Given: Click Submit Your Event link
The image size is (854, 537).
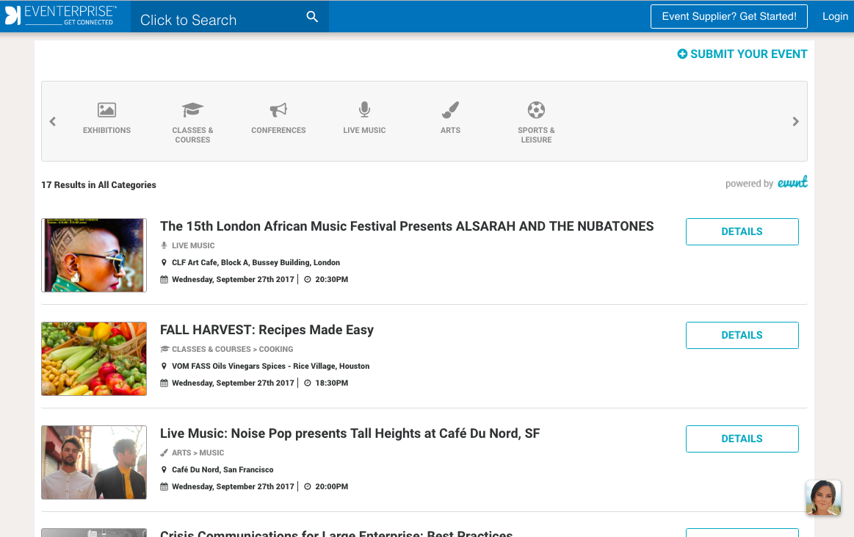Looking at the screenshot, I should click(742, 54).
